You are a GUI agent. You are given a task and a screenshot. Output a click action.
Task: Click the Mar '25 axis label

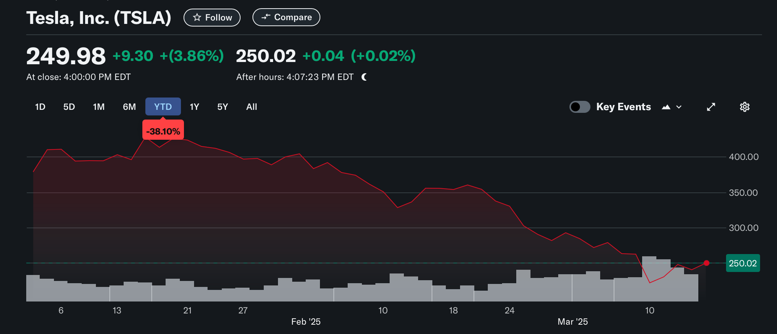coord(573,322)
